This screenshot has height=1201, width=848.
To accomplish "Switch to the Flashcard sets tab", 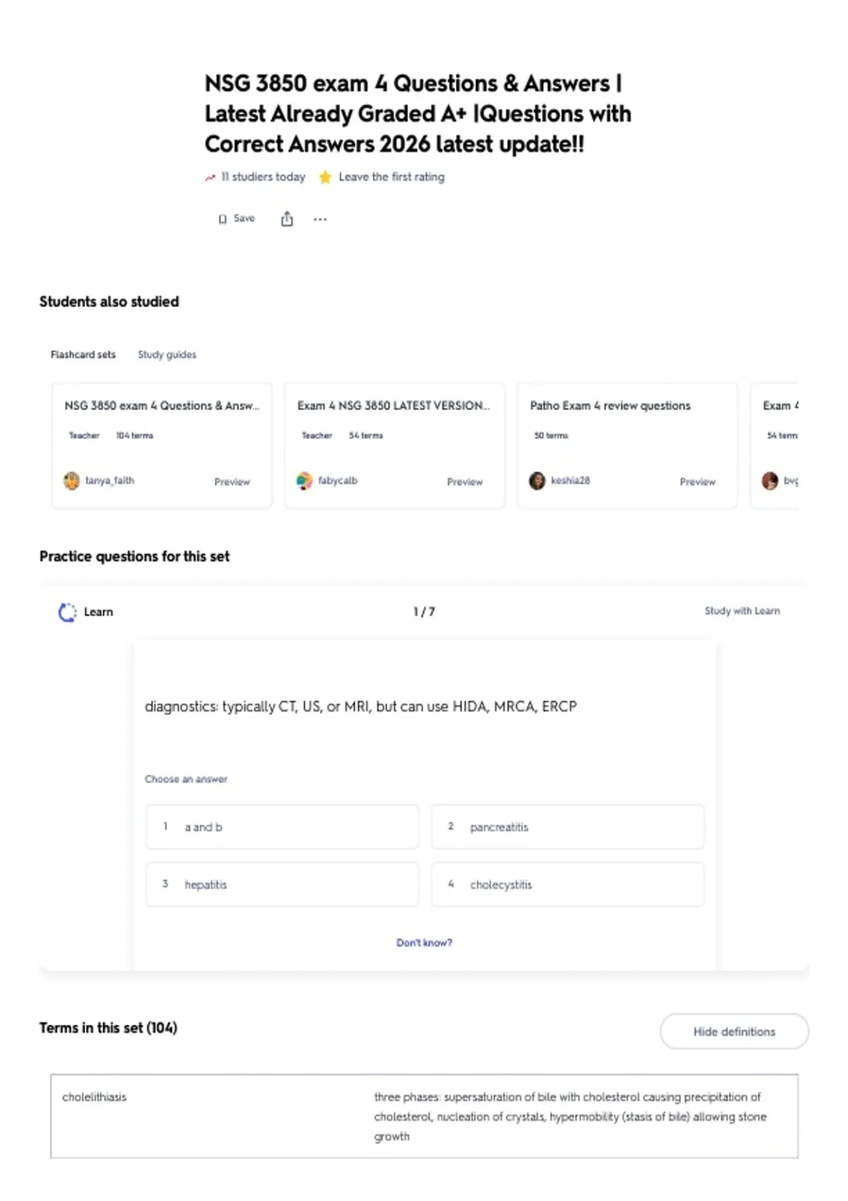I will coord(83,355).
